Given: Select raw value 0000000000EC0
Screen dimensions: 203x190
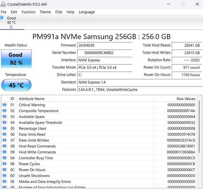Looking at the screenshot, I should [181, 158].
